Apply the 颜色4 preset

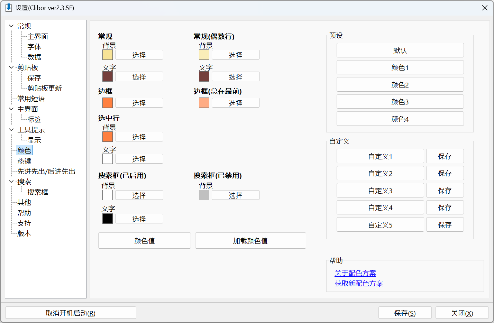400,119
